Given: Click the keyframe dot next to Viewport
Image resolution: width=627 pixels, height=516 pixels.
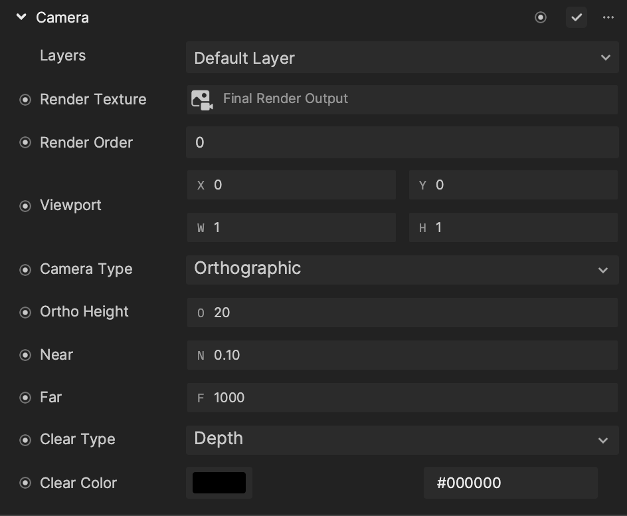Looking at the screenshot, I should click(x=25, y=206).
